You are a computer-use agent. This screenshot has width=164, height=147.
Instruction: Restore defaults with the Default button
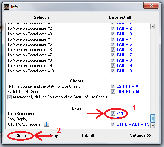point(87,136)
